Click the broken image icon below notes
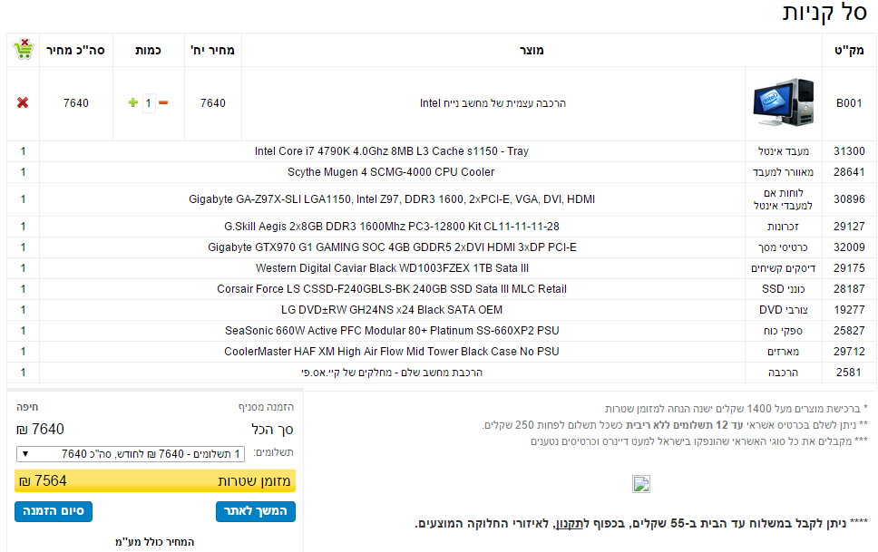The width and height of the screenshot is (878, 552). [x=641, y=484]
